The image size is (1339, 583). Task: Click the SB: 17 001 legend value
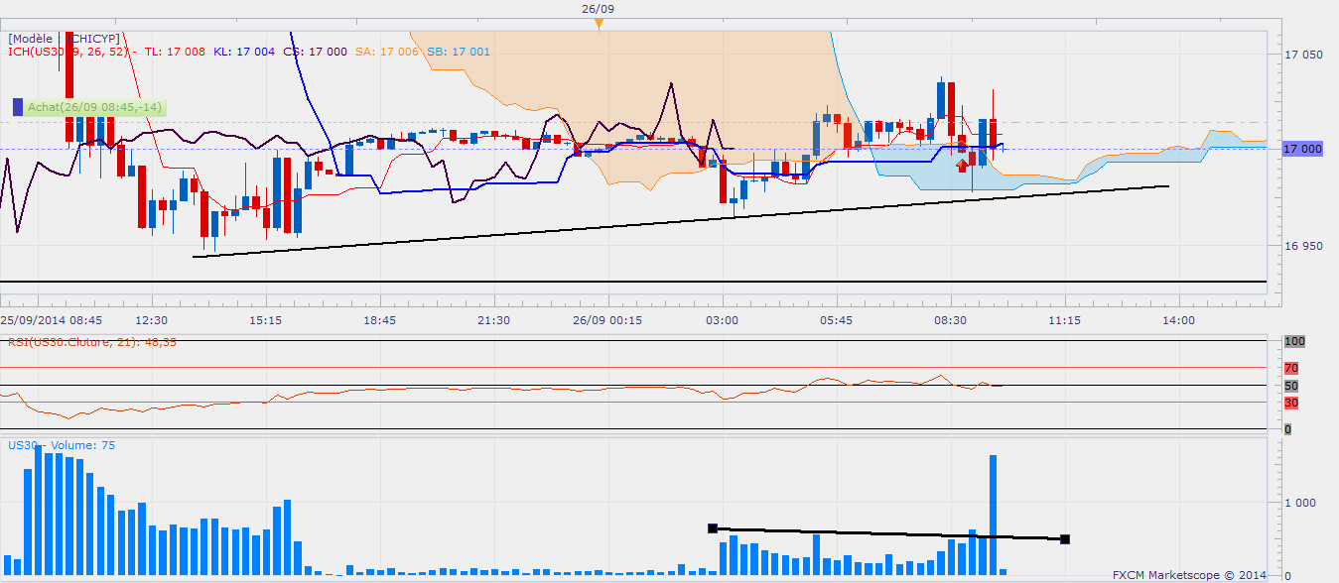coord(459,52)
